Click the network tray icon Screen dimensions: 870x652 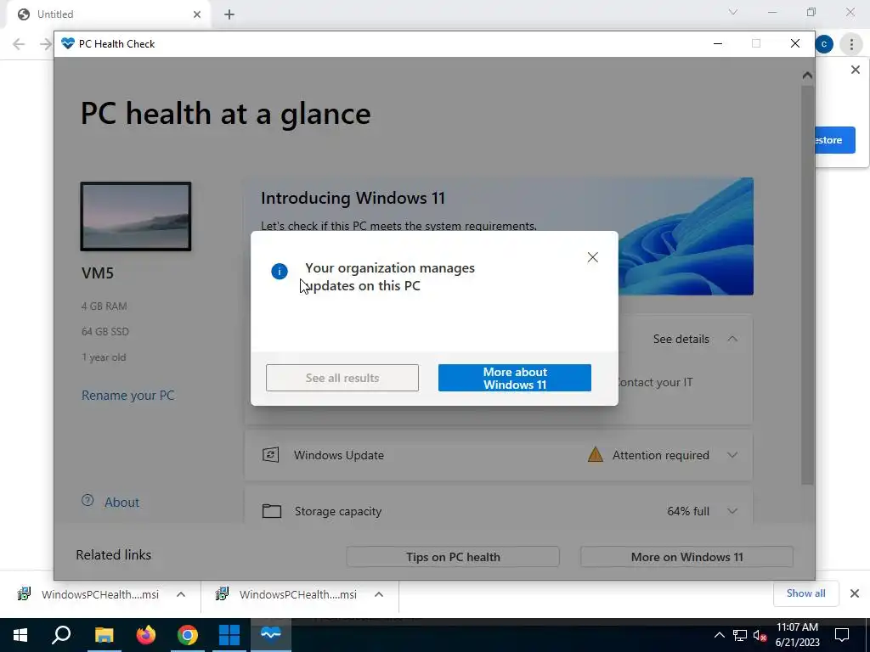pyautogui.click(x=740, y=635)
